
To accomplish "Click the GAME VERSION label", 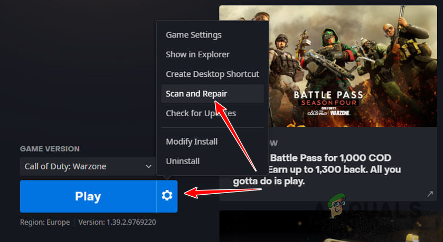I will tap(50, 149).
